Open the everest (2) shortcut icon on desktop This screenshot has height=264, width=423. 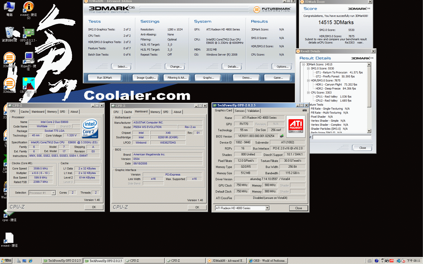(28, 7)
